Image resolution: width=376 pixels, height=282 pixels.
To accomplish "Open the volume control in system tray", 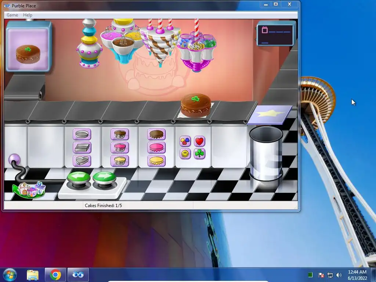I will pos(339,275).
